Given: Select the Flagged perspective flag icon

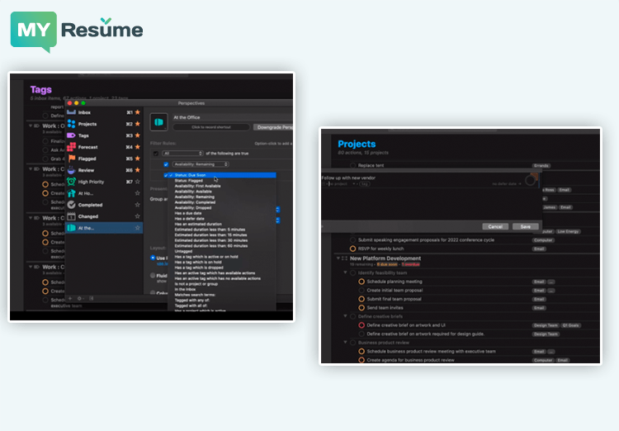Looking at the screenshot, I should [72, 158].
